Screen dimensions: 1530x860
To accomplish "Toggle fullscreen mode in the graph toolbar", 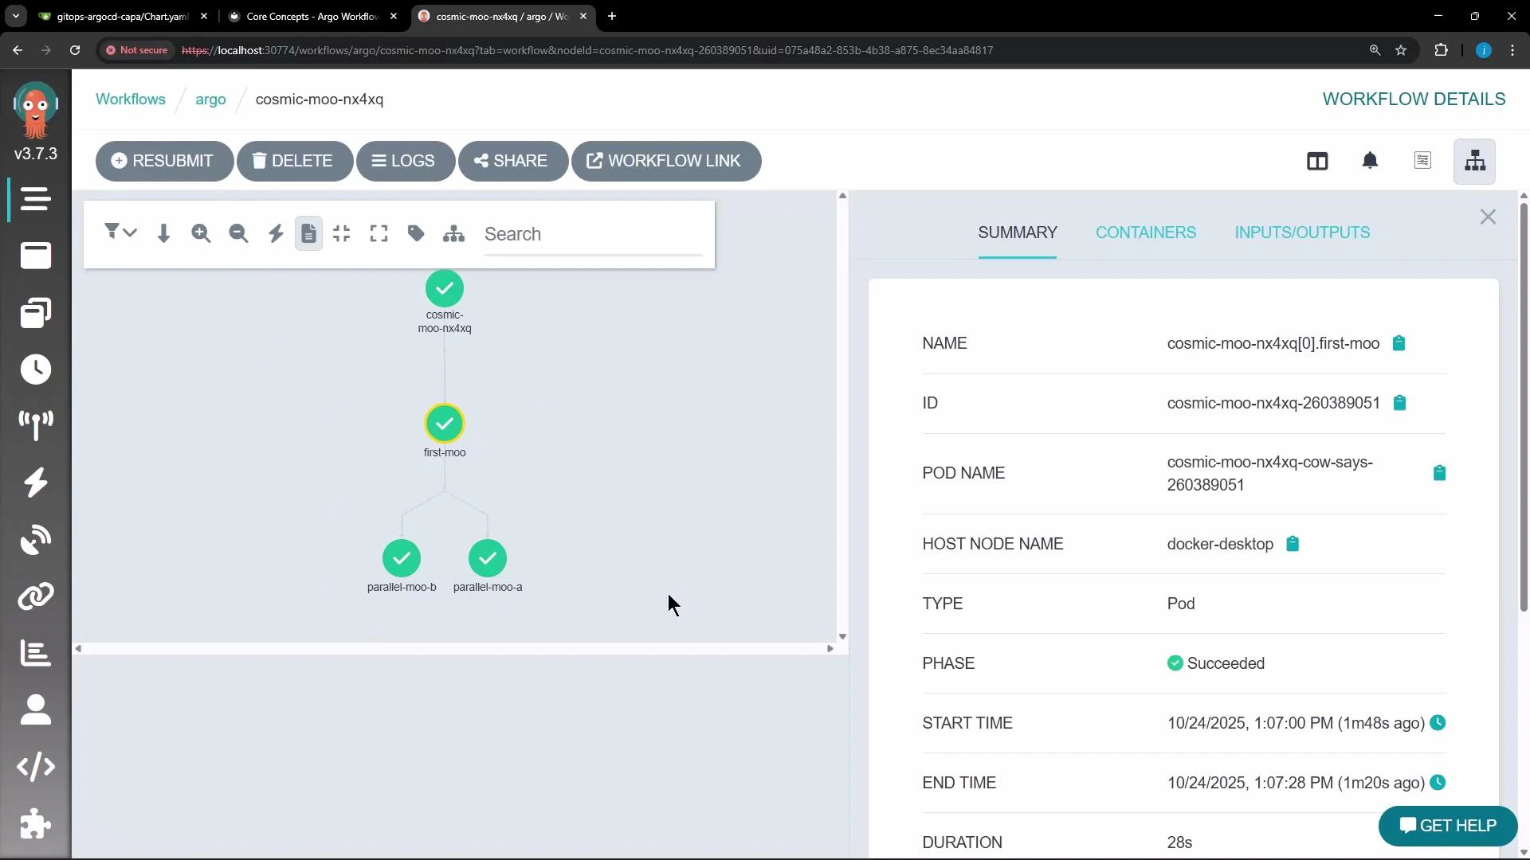I will point(379,233).
